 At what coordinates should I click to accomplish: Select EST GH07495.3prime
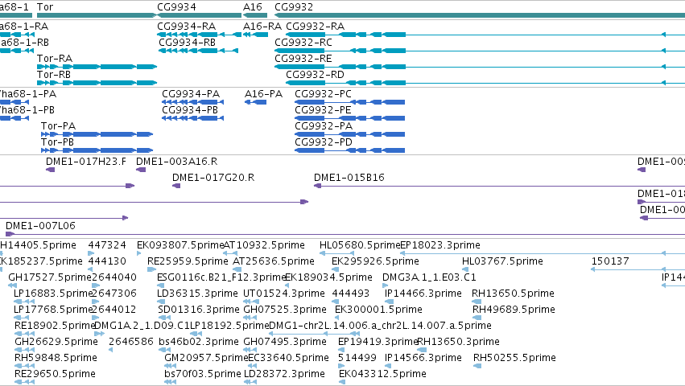[285, 342]
